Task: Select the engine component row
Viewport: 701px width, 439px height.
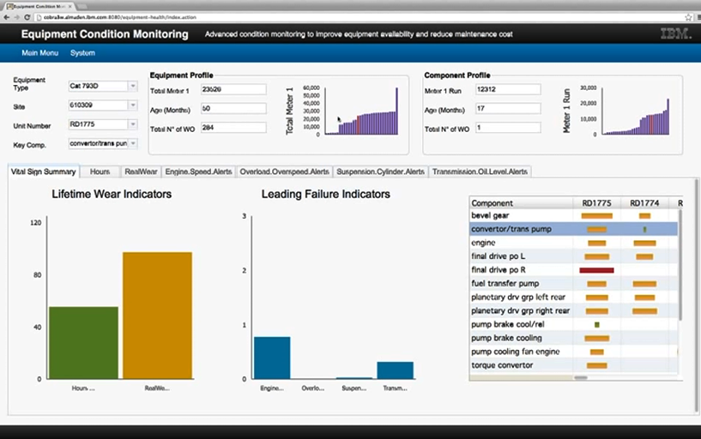Action: (574, 243)
